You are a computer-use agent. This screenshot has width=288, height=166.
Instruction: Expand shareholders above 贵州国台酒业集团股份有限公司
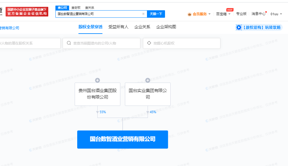97,80
